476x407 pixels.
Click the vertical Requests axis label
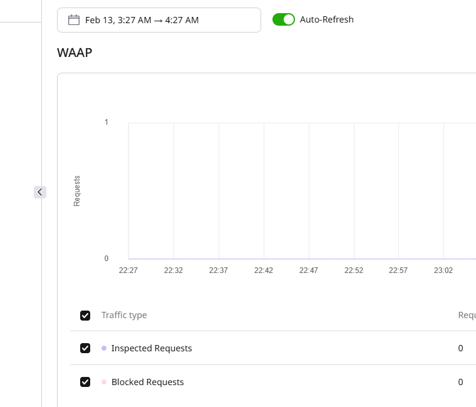(77, 191)
